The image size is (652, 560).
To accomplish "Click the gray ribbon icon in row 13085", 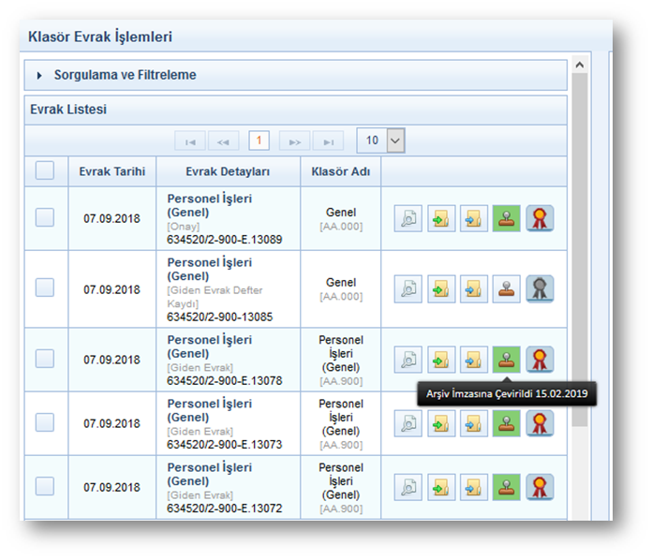I will 540,289.
